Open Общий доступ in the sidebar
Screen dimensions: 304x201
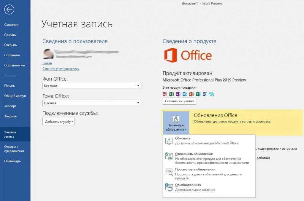click(15, 96)
